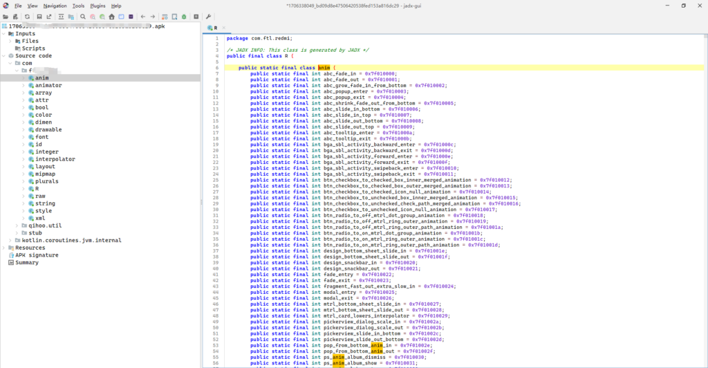Click the Reload files icon
Screen dimensions: 708x368
point(27,16)
